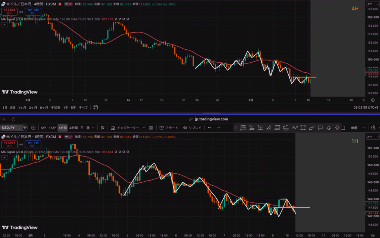Open the JPY currency dropdown on 1H chart
The height and width of the screenshot is (238, 380).
point(373,137)
